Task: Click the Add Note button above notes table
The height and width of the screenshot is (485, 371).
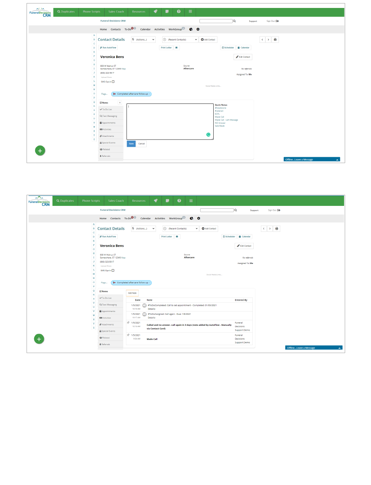Action: tap(132, 293)
